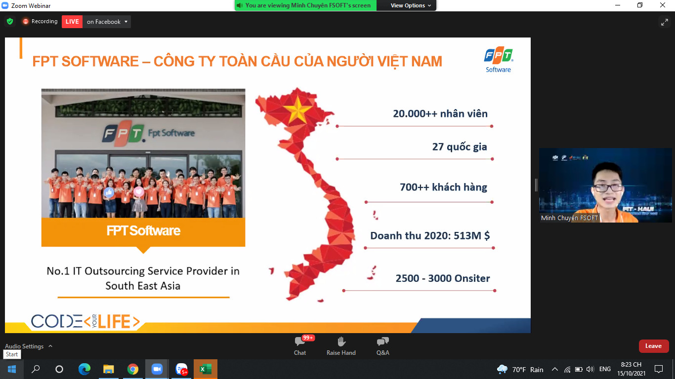Click the Audio Settings label

(24, 346)
